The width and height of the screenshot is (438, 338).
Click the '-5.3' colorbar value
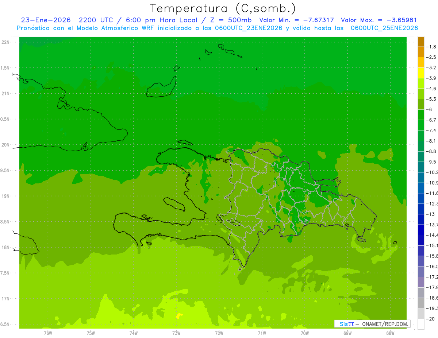pos(431,99)
